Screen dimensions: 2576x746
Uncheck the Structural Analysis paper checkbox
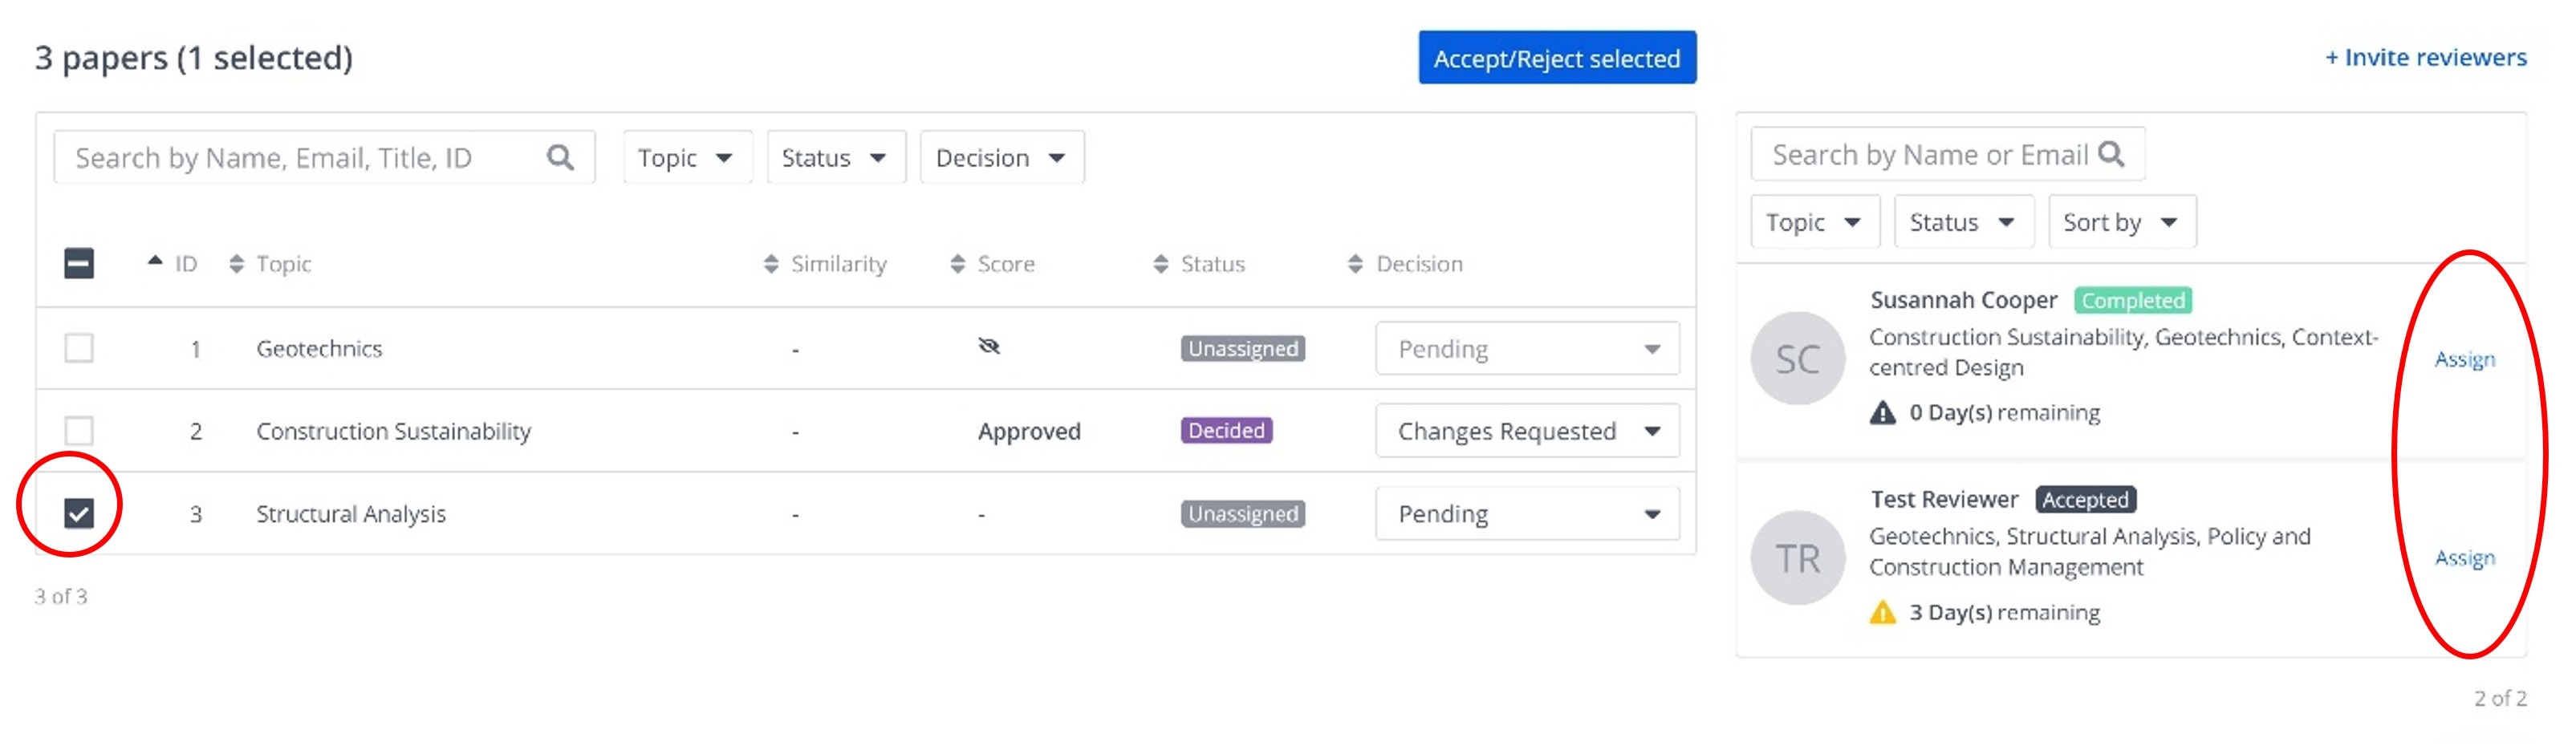(79, 514)
